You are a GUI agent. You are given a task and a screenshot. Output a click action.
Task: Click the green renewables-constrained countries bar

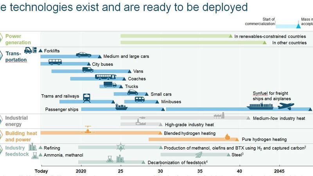coord(175,36)
